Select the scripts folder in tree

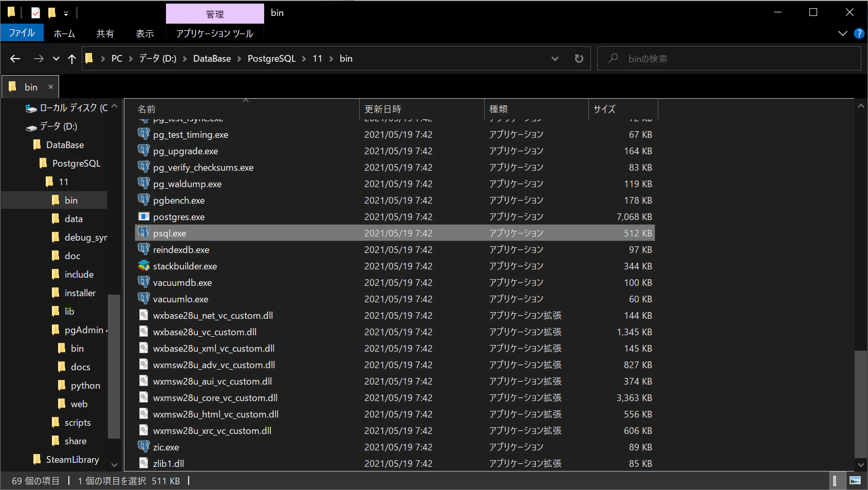point(78,422)
